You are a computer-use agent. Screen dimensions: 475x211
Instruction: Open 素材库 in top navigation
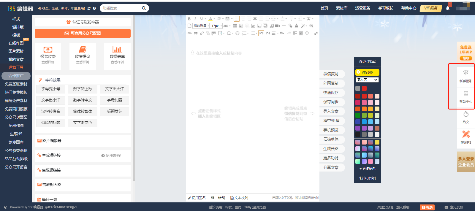tap(342, 8)
